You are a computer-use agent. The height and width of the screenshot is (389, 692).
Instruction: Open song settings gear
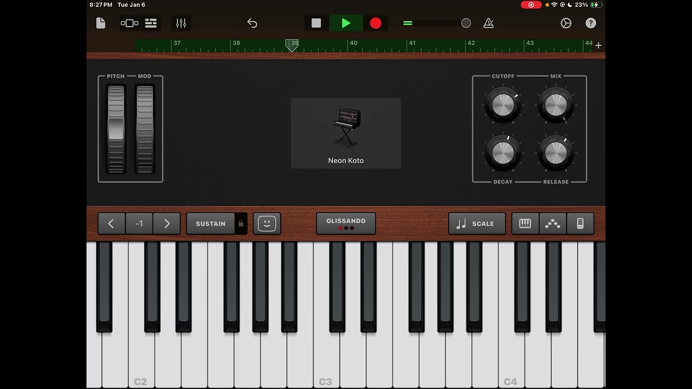click(x=566, y=23)
